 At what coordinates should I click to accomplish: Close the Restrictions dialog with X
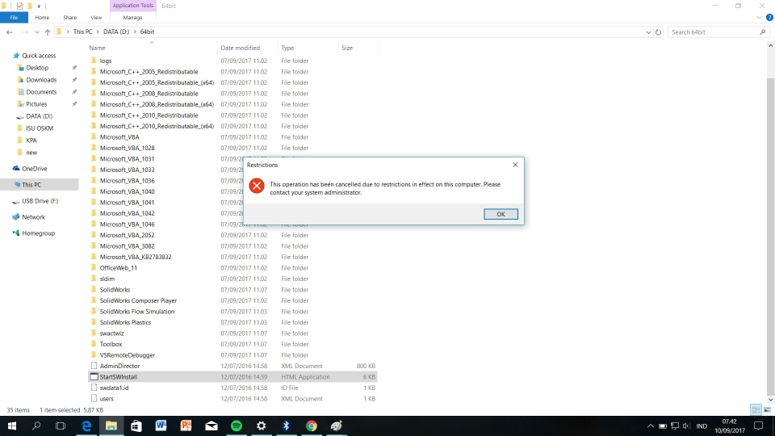[x=515, y=165]
